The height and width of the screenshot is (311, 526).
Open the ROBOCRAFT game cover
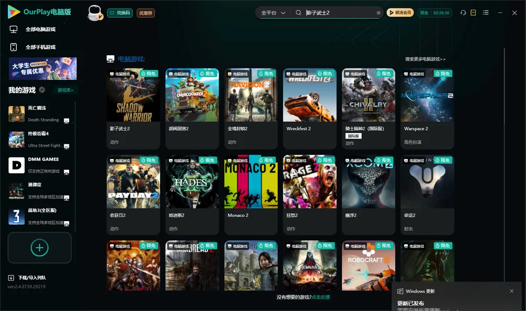[x=368, y=265]
